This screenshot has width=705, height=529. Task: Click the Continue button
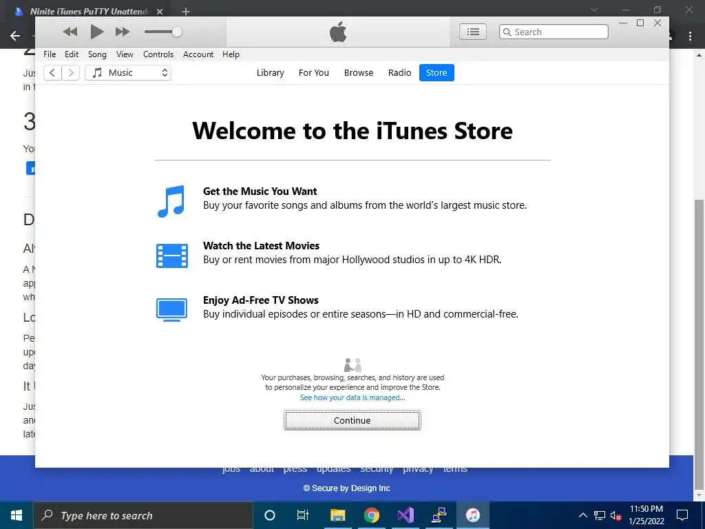(352, 420)
